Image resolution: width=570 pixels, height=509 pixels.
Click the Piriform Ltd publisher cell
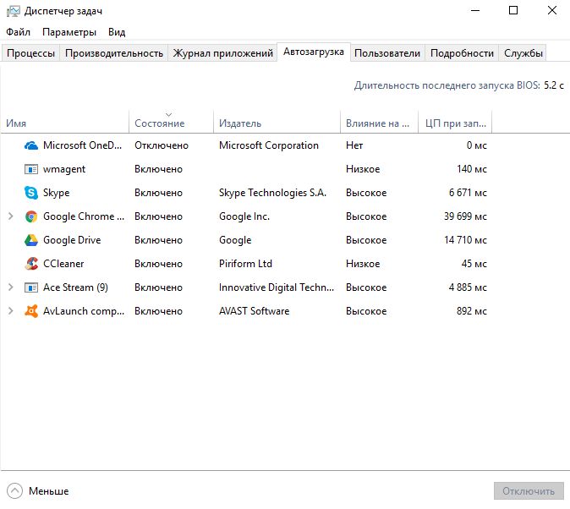(245, 264)
